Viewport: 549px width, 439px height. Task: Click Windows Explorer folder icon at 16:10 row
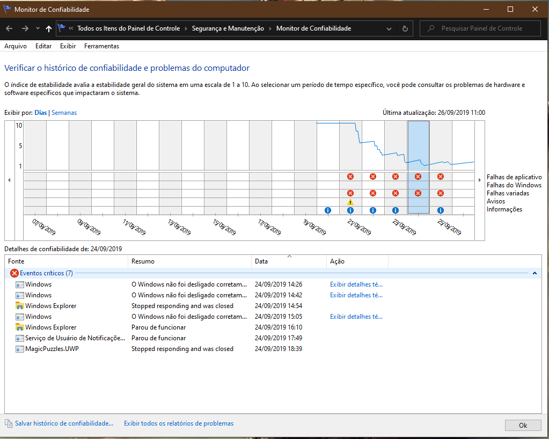[20, 327]
